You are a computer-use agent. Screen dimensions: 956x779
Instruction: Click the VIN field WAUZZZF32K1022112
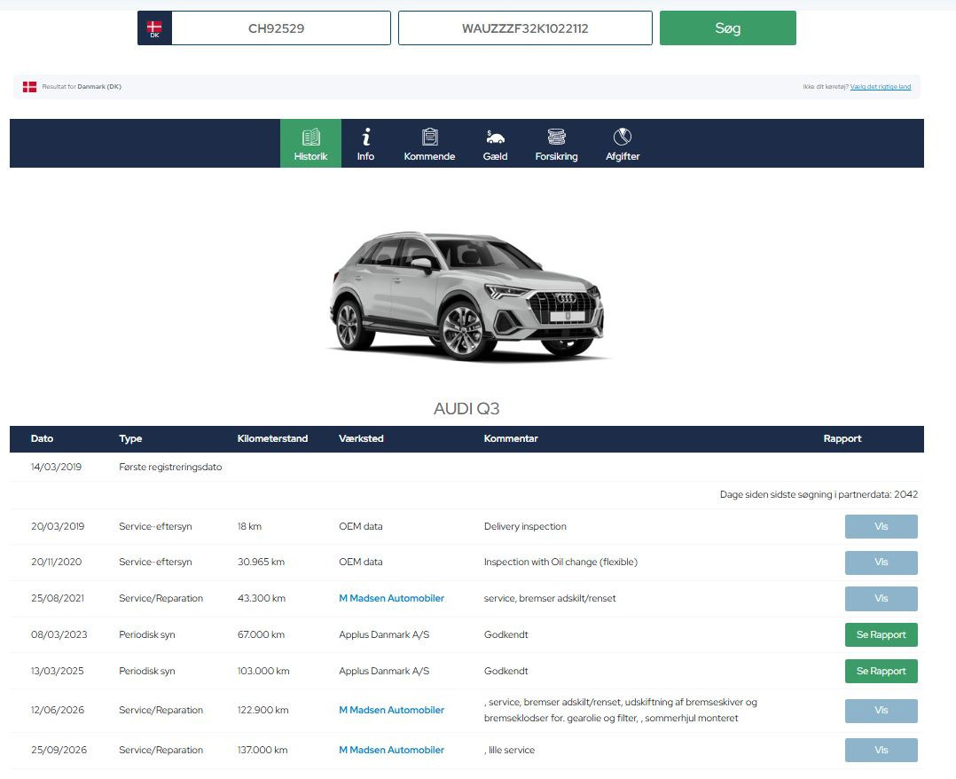[525, 28]
